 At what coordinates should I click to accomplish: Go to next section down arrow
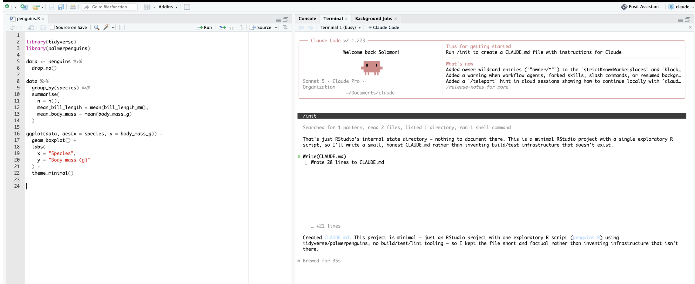tap(241, 27)
